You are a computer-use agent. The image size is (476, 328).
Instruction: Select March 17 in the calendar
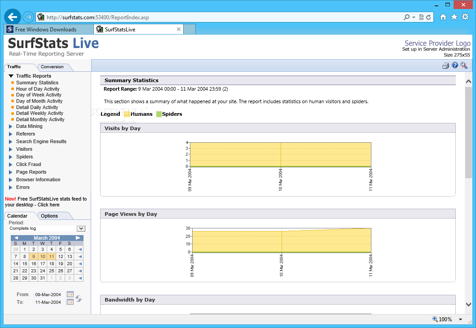(43, 264)
